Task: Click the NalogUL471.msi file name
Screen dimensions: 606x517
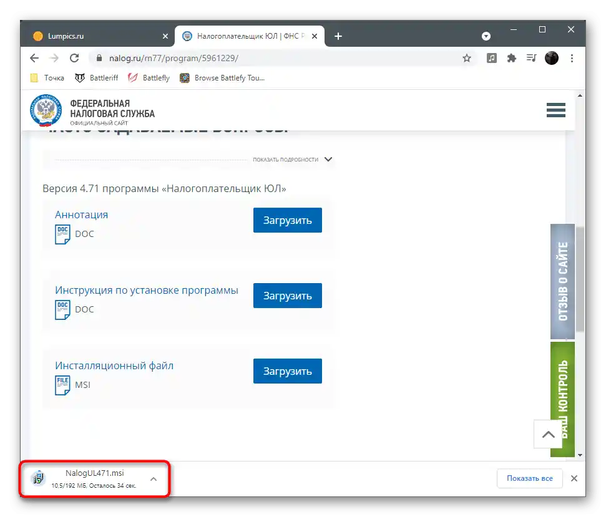Action: (x=95, y=473)
